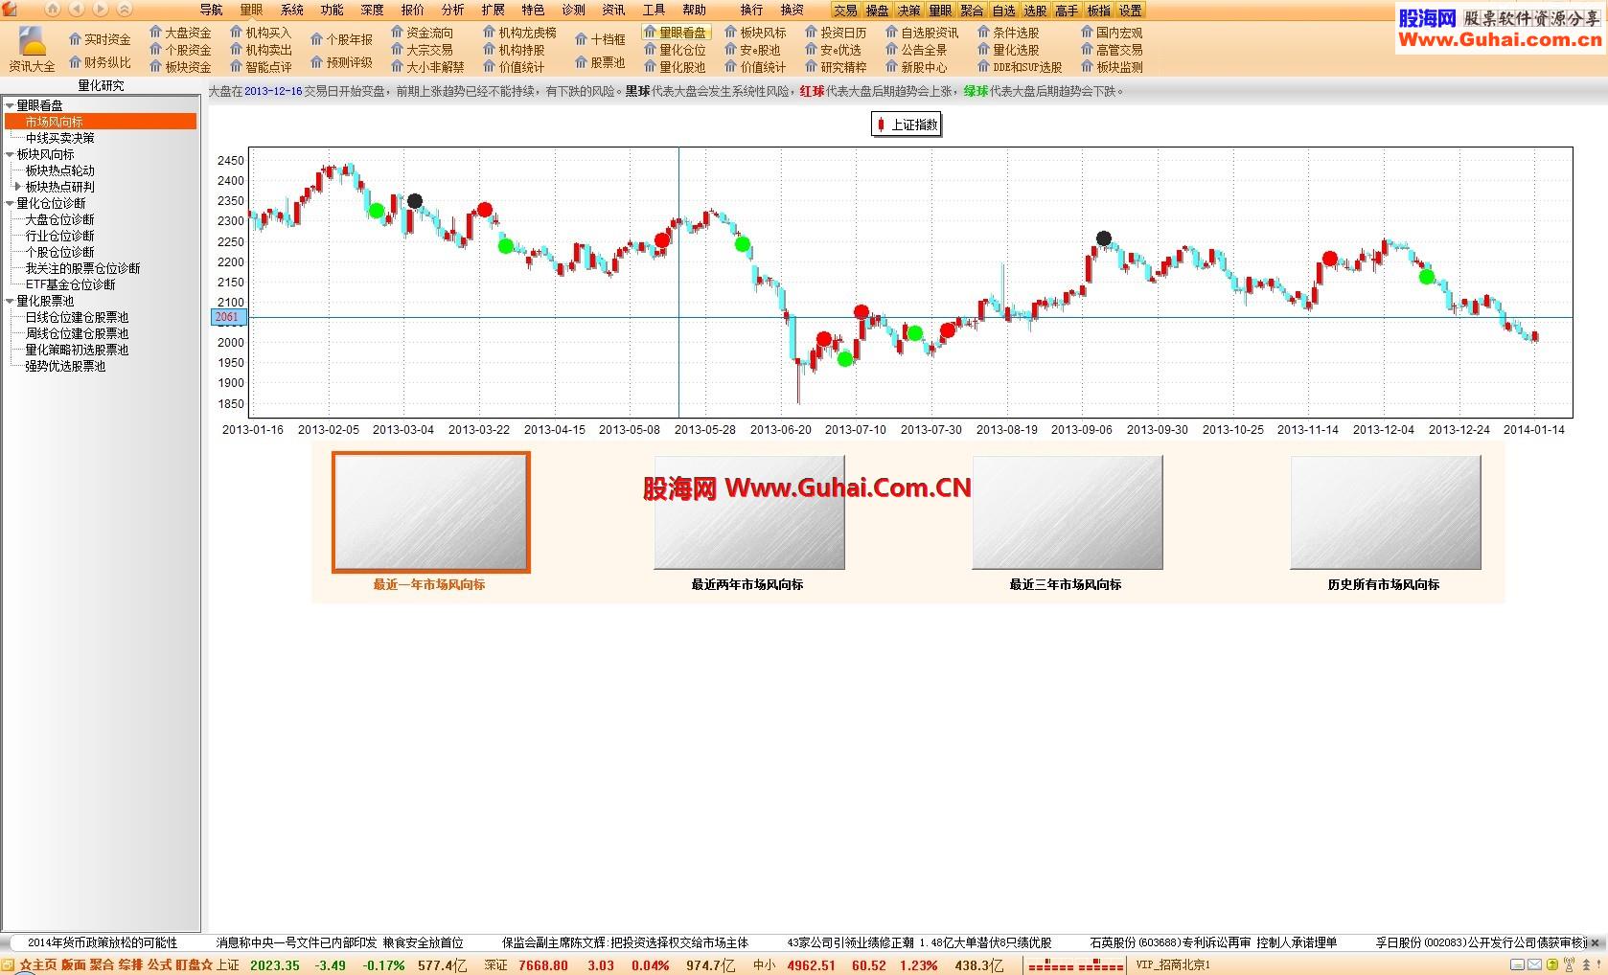The height and width of the screenshot is (975, 1608).
Task: Open 个股资金 toolbar item
Action: [180, 50]
